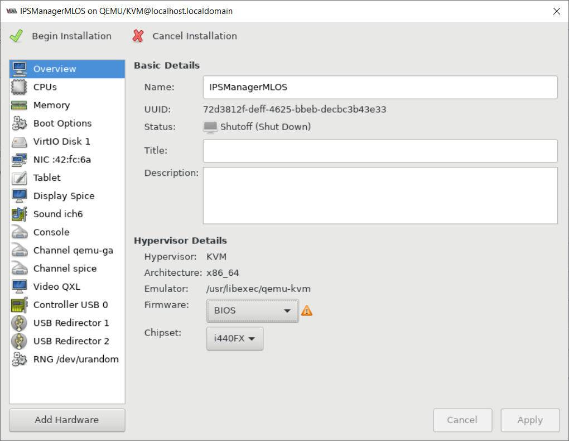Click the Shutoff (Shut Down) status text
The height and width of the screenshot is (441, 569).
[x=266, y=127]
